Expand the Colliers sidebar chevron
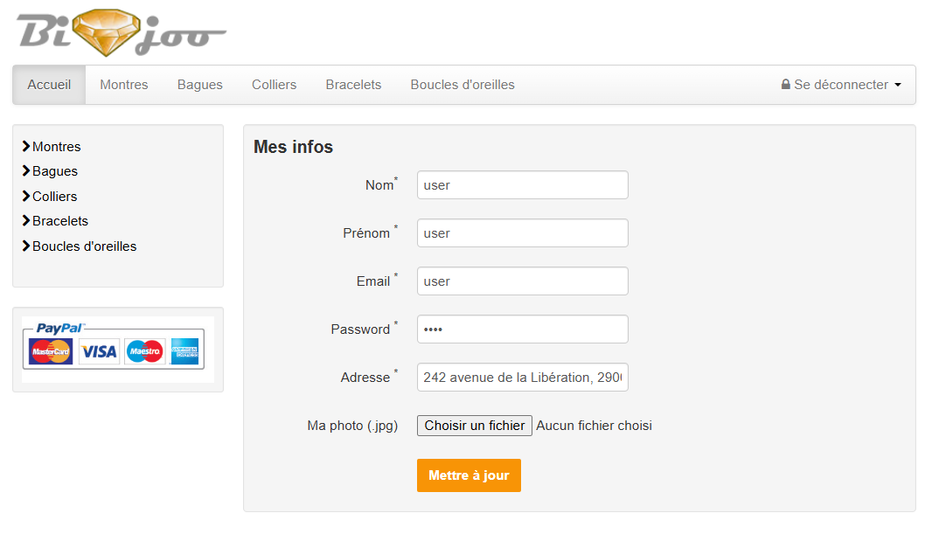The width and height of the screenshot is (932, 534). coord(26,196)
